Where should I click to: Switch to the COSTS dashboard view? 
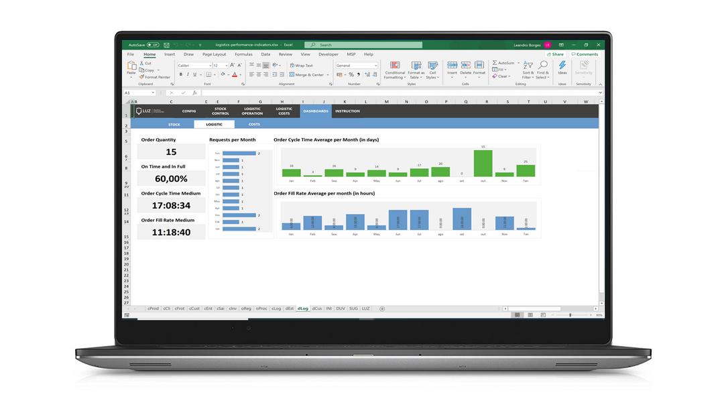(253, 124)
